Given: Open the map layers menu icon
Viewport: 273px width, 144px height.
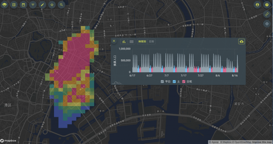Looking at the screenshot, I should [5, 5].
